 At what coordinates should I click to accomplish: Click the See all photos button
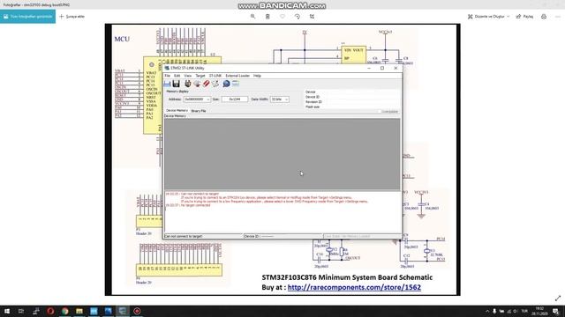27,17
